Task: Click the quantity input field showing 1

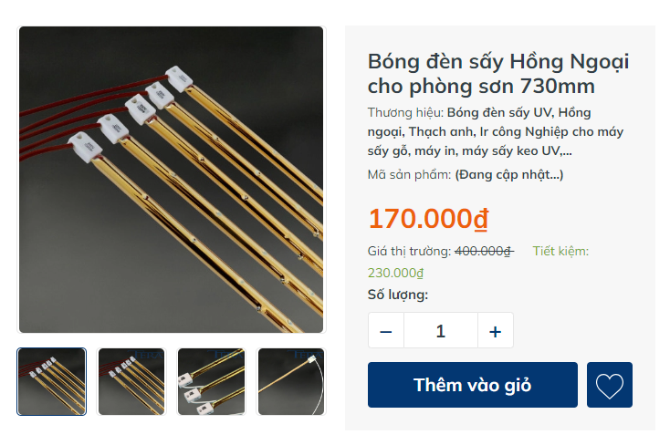Action: (x=441, y=330)
